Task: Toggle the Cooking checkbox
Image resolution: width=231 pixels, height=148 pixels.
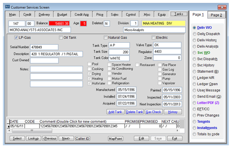Action: 89,69
